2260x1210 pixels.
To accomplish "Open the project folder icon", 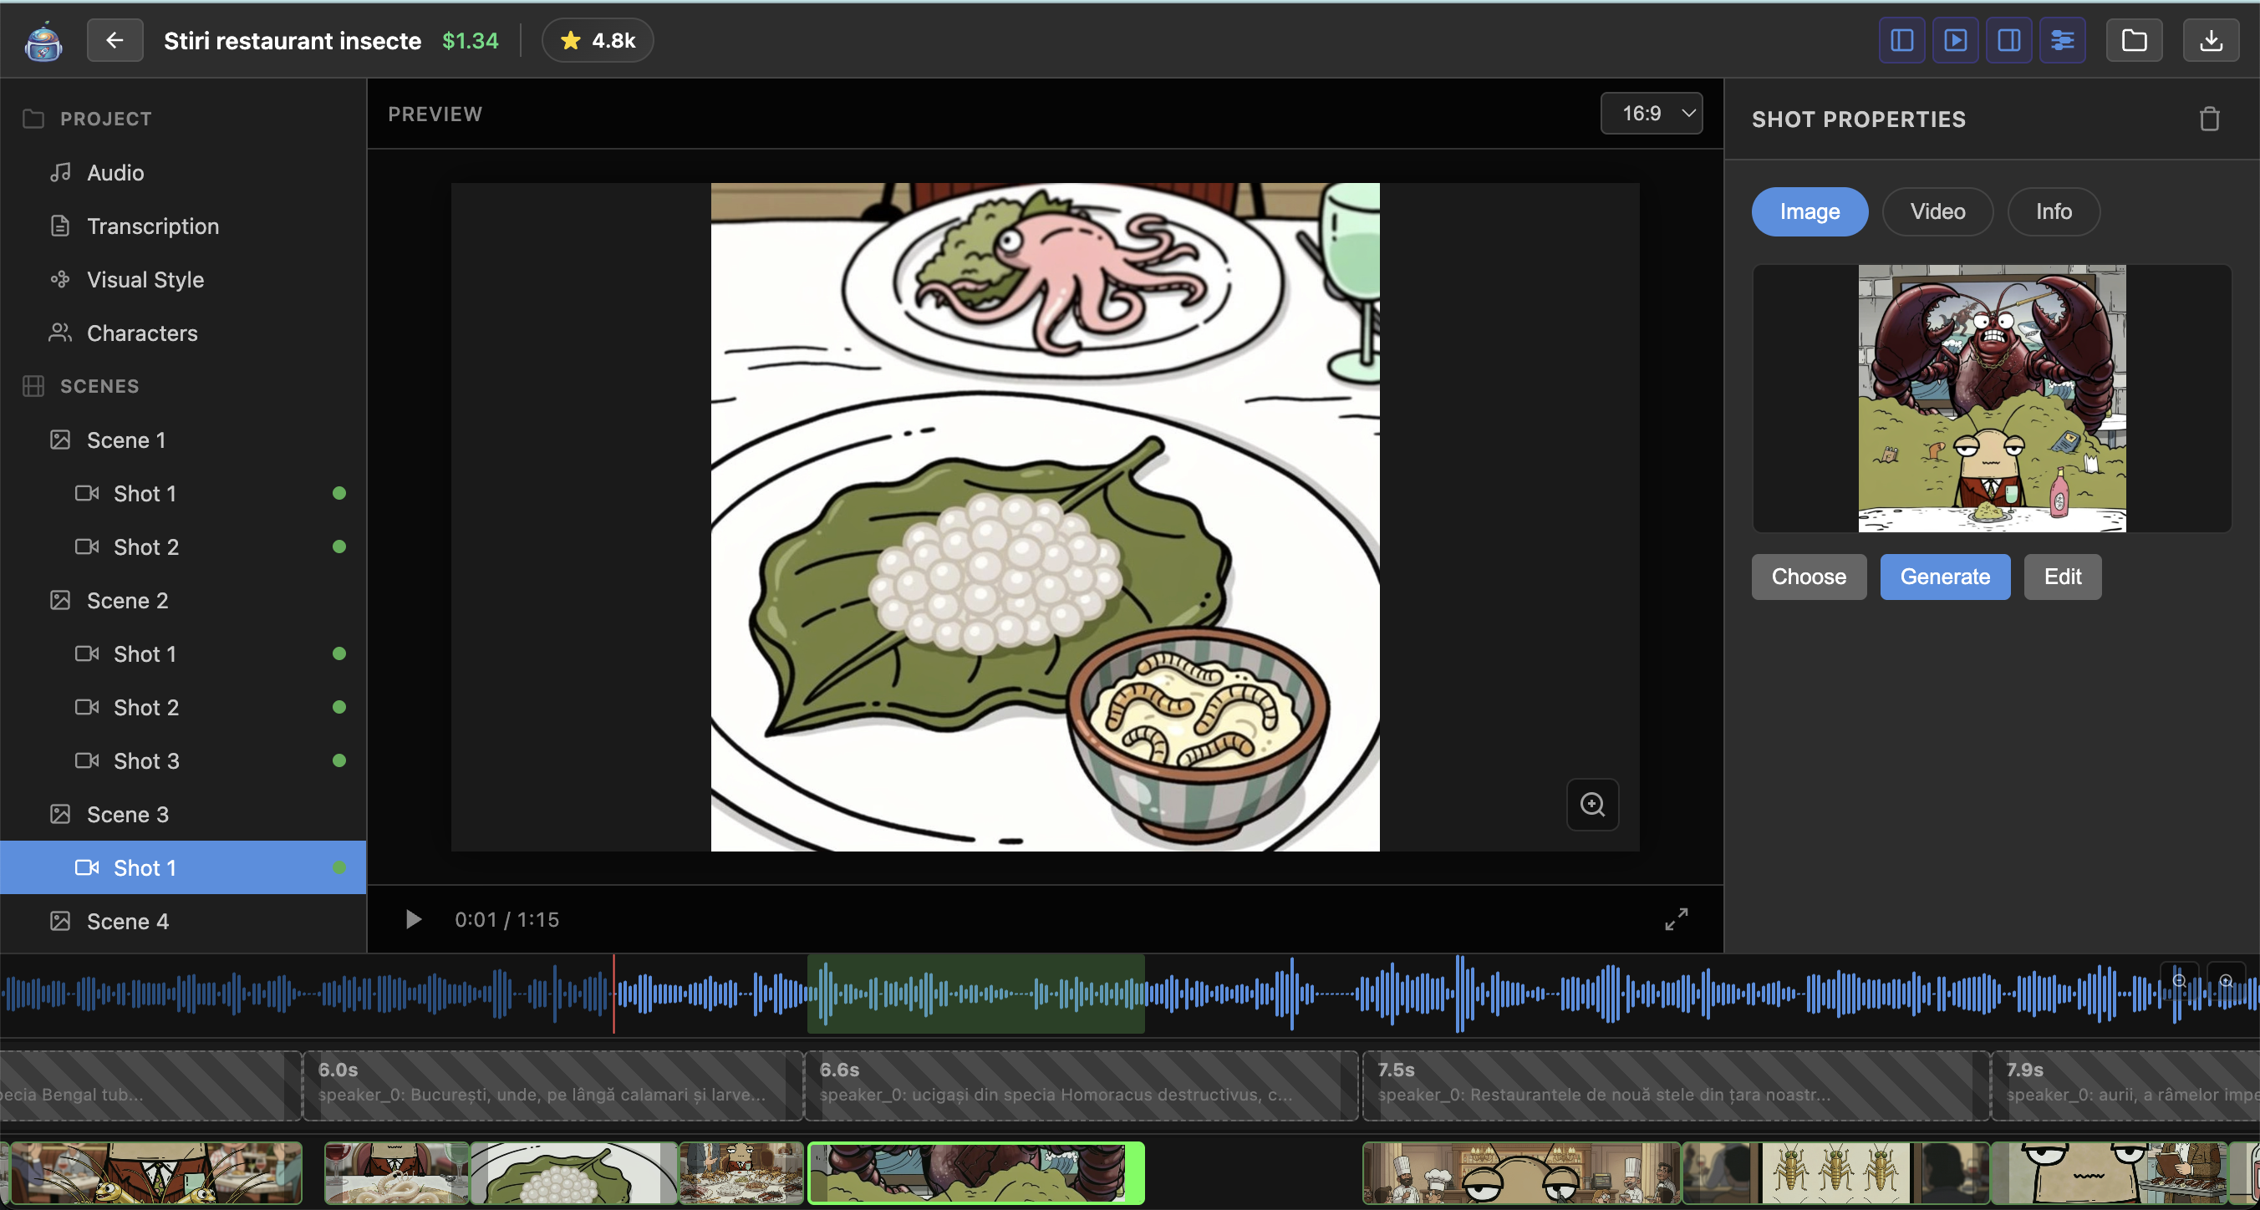I will pyautogui.click(x=2134, y=40).
